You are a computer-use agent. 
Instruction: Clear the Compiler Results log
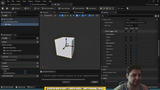click(x=94, y=82)
